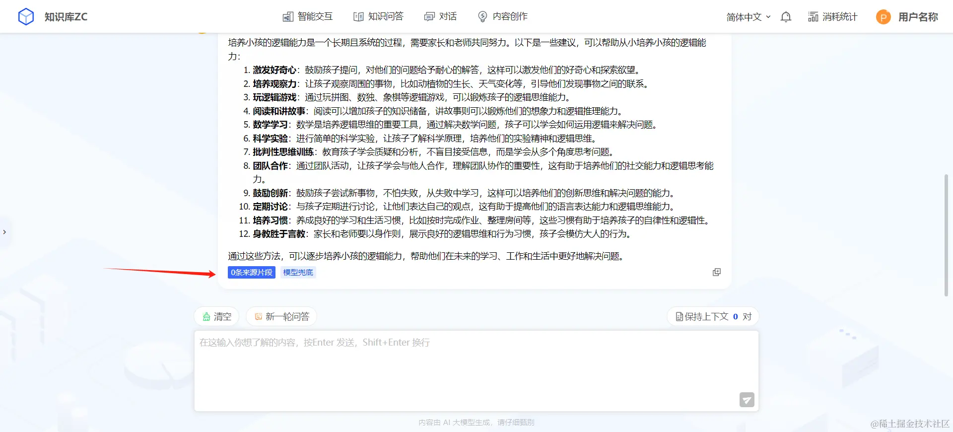Expand the 简体中文 language dropdown
This screenshot has width=953, height=432.
pos(749,17)
